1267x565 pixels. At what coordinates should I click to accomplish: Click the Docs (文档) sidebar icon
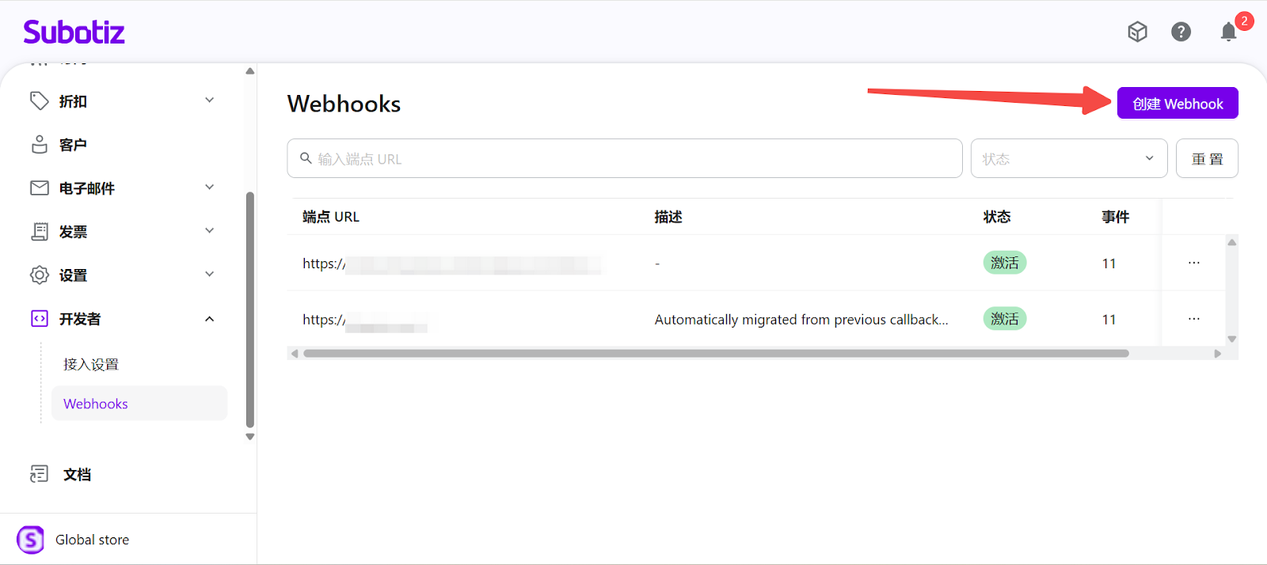[x=40, y=474]
